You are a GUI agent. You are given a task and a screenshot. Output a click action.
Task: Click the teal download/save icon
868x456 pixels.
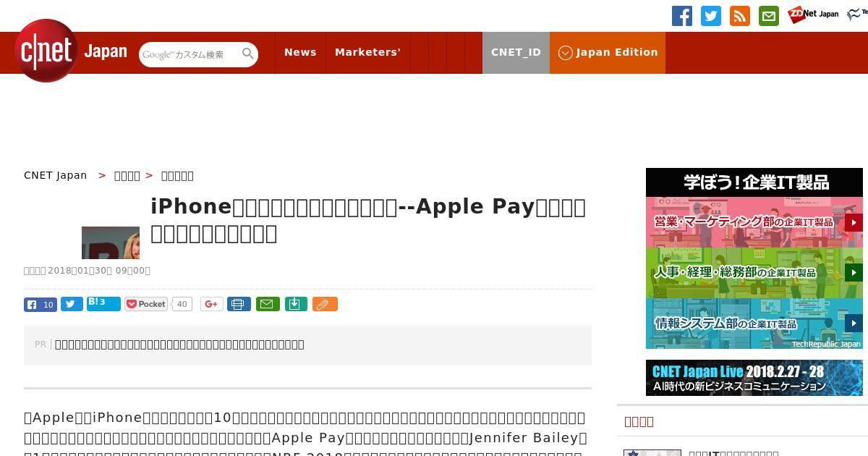pos(296,304)
